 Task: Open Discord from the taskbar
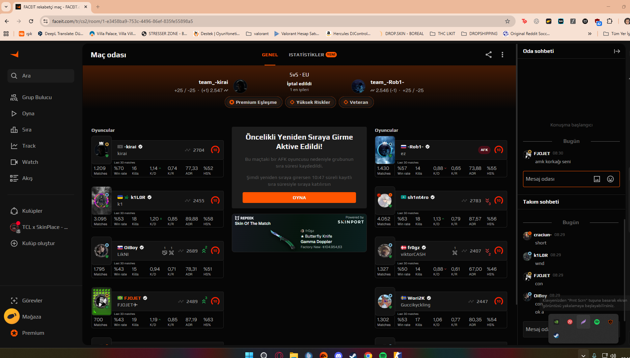tap(338, 355)
